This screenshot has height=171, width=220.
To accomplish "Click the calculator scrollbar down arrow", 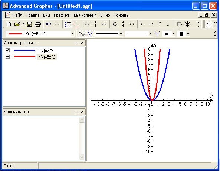I will click(82, 157).
